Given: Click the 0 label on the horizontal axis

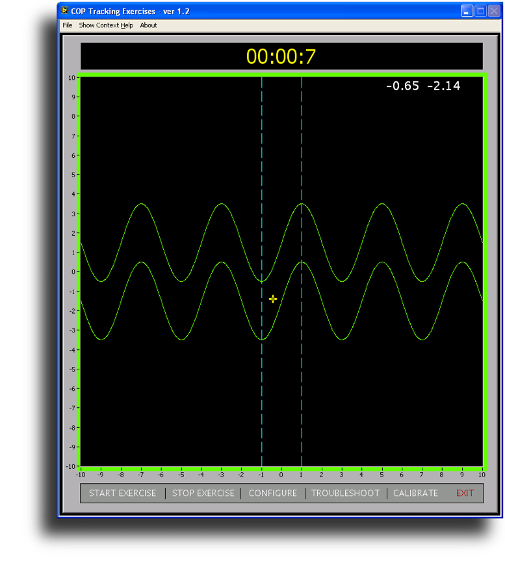Looking at the screenshot, I should (281, 474).
